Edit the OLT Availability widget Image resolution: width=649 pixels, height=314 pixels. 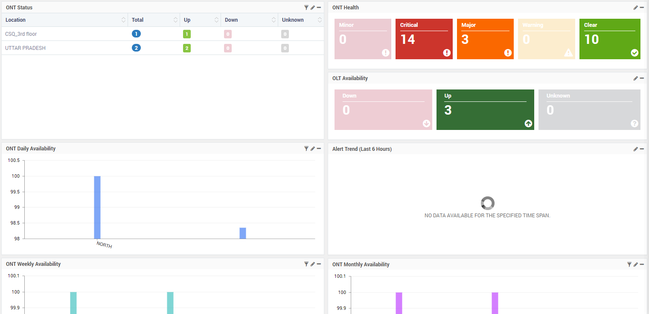click(635, 78)
